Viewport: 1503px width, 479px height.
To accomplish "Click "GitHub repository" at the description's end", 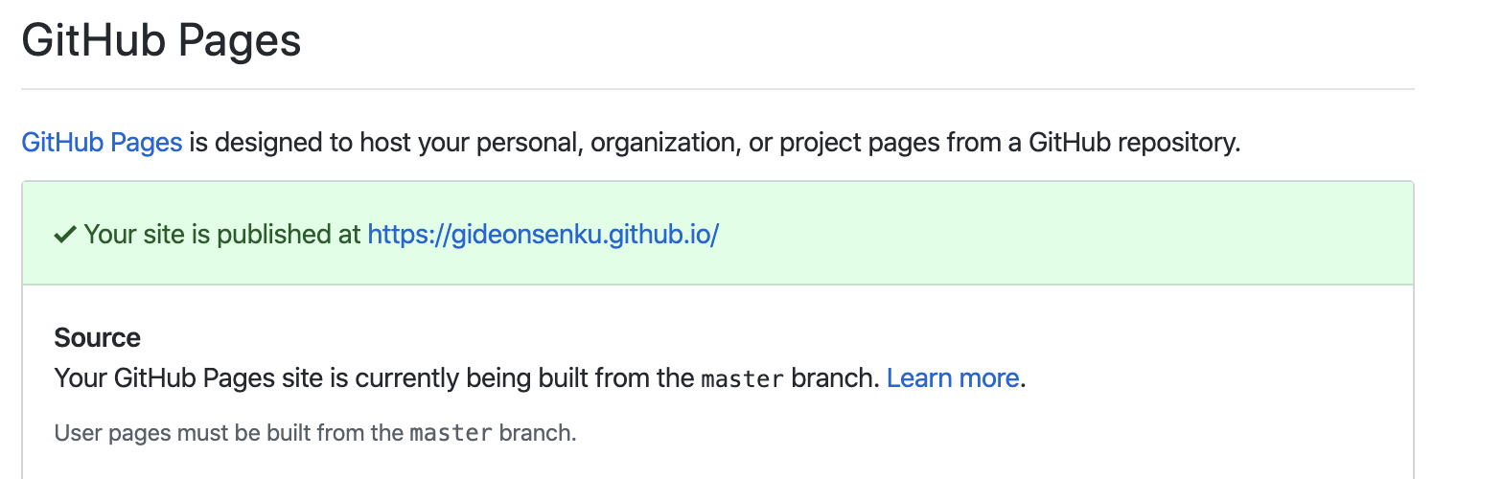I will [x=1134, y=143].
